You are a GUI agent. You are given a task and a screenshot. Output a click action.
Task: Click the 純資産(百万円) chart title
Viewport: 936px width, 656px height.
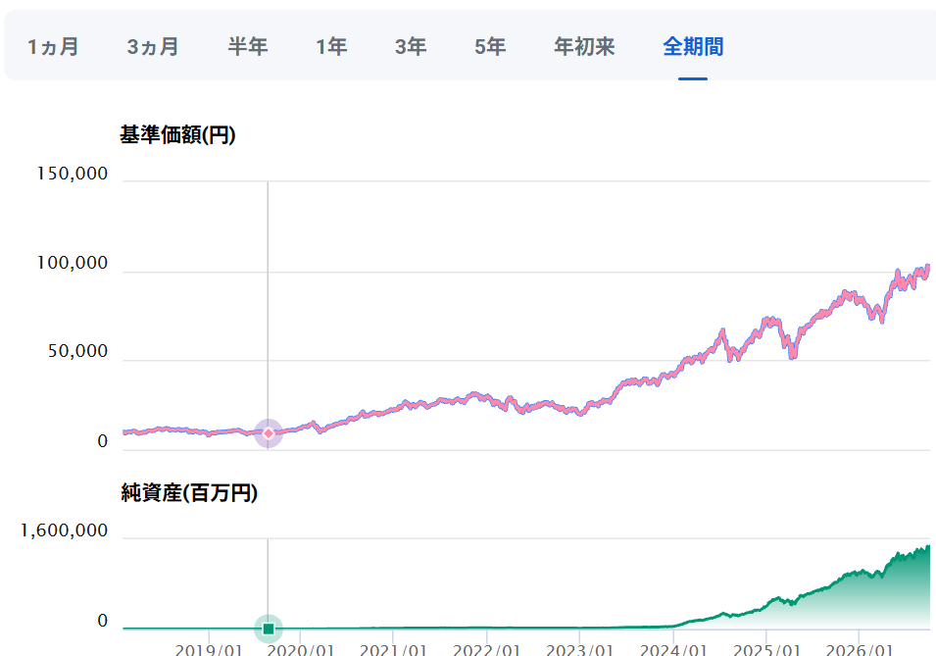tap(189, 493)
